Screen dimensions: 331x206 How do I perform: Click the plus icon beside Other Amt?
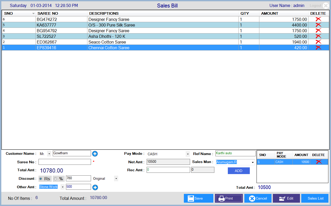95,187
